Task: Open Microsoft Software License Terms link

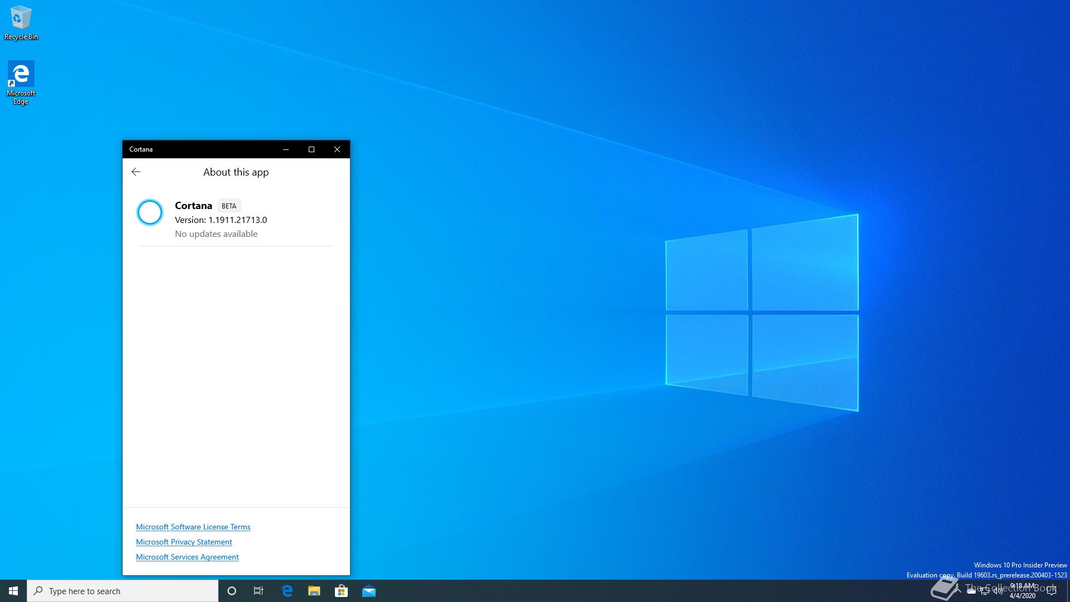Action: click(x=193, y=527)
